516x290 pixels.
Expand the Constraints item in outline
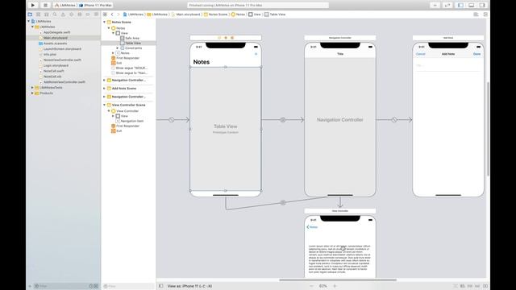point(118,48)
